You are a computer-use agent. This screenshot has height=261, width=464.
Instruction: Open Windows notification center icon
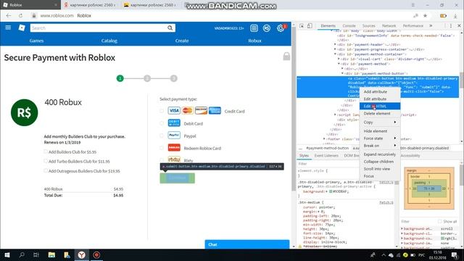point(455,254)
